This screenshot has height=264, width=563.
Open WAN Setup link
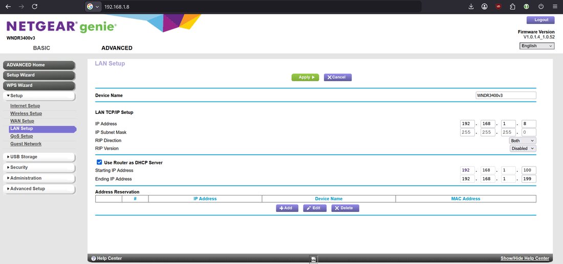pos(22,121)
